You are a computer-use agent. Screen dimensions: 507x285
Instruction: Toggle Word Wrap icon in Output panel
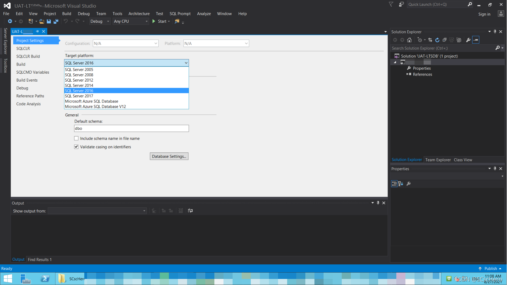click(190, 211)
